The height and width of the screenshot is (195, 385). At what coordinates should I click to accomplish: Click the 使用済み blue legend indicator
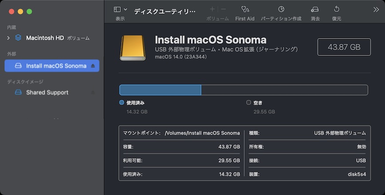coord(122,102)
